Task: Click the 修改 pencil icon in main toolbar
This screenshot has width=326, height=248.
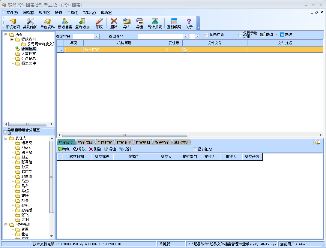Action: point(99,23)
